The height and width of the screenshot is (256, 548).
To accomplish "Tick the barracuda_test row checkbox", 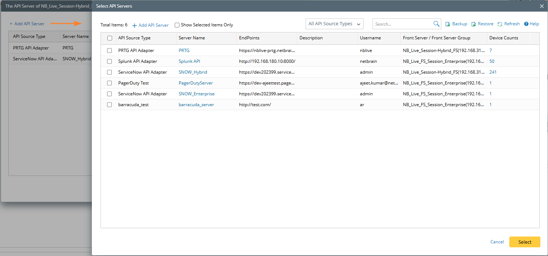I will (x=110, y=105).
